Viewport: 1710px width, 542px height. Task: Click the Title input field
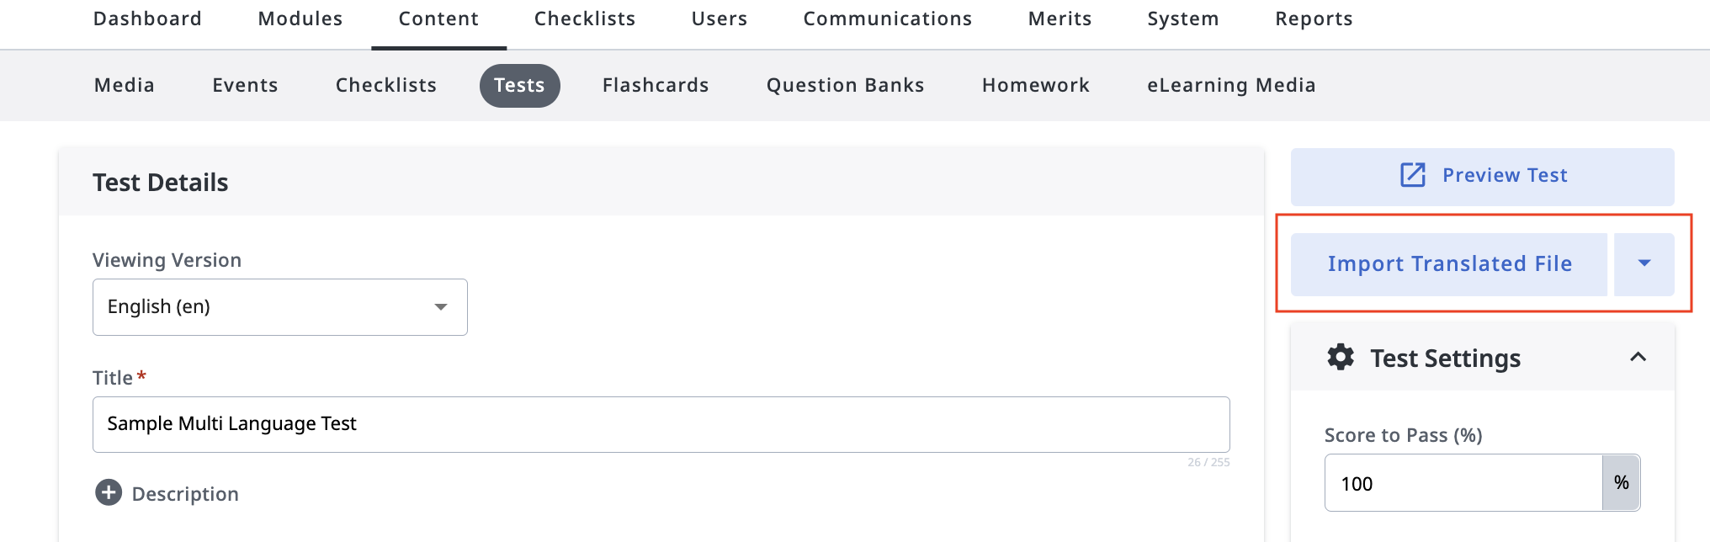coord(661,424)
